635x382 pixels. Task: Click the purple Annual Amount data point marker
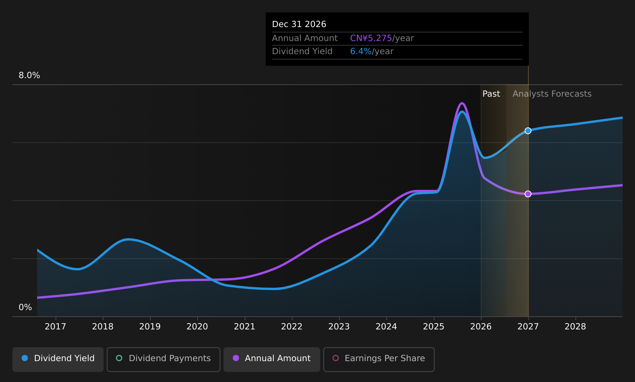click(528, 194)
